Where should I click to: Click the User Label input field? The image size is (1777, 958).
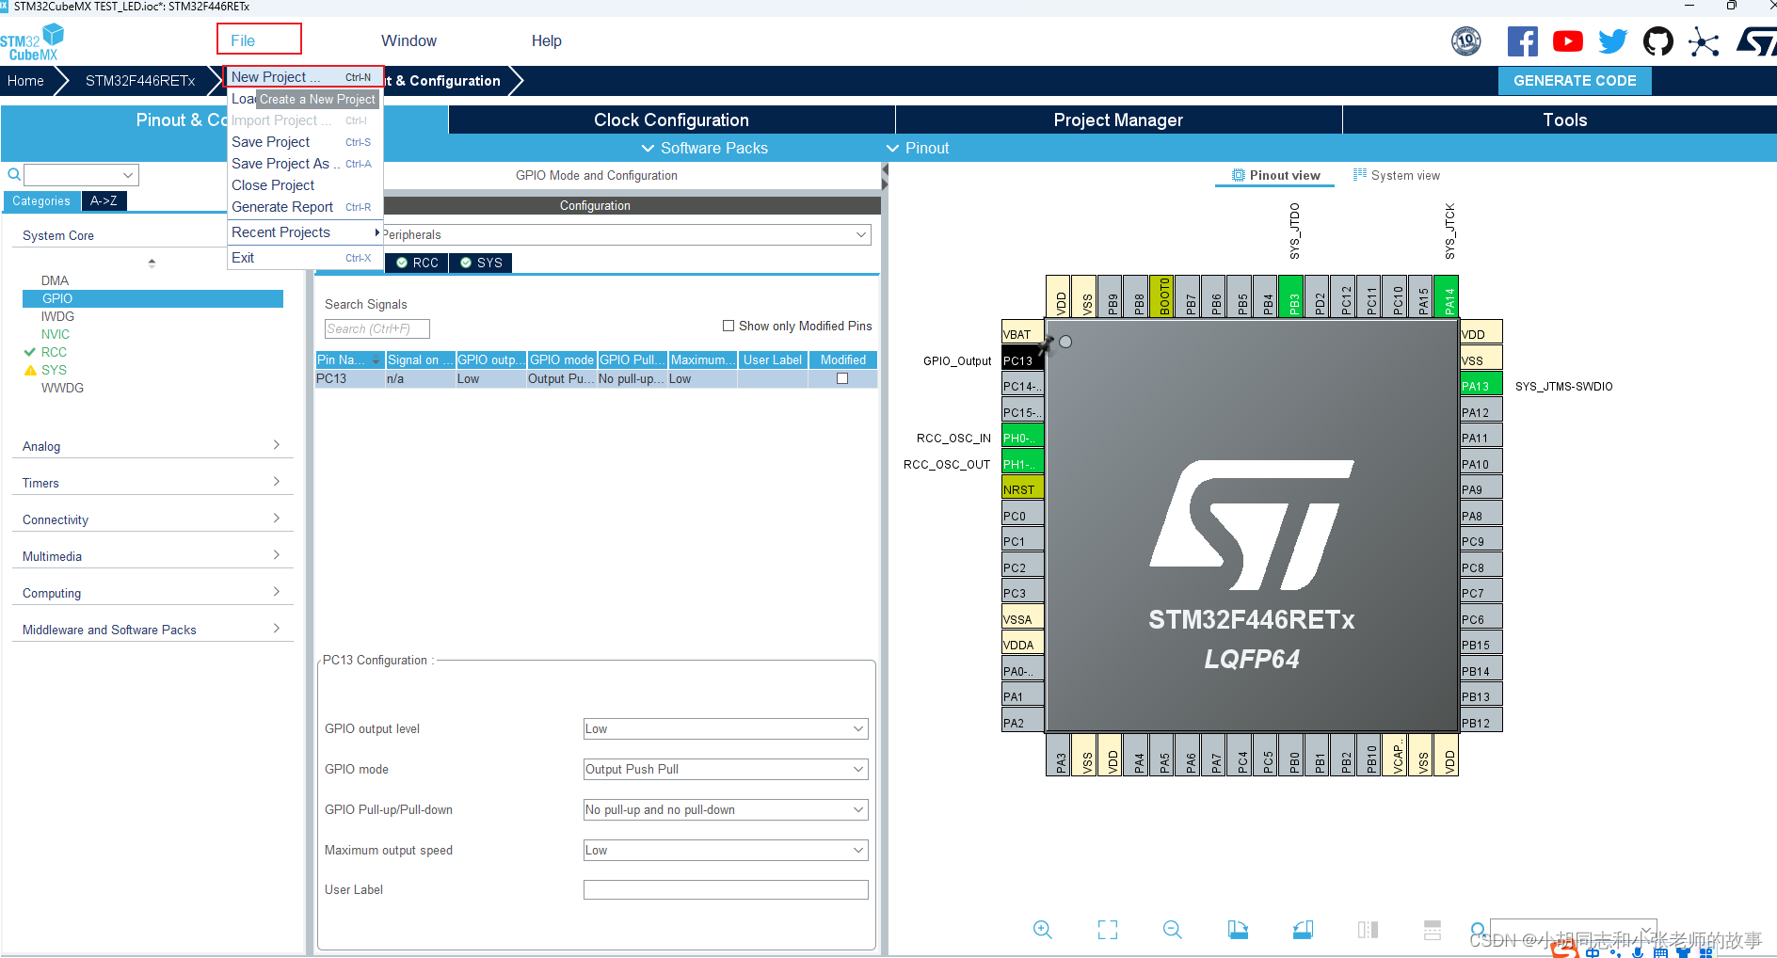726,890
